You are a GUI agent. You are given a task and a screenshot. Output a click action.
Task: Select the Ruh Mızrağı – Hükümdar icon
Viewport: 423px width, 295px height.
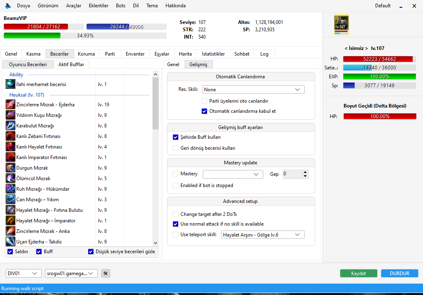(9, 189)
